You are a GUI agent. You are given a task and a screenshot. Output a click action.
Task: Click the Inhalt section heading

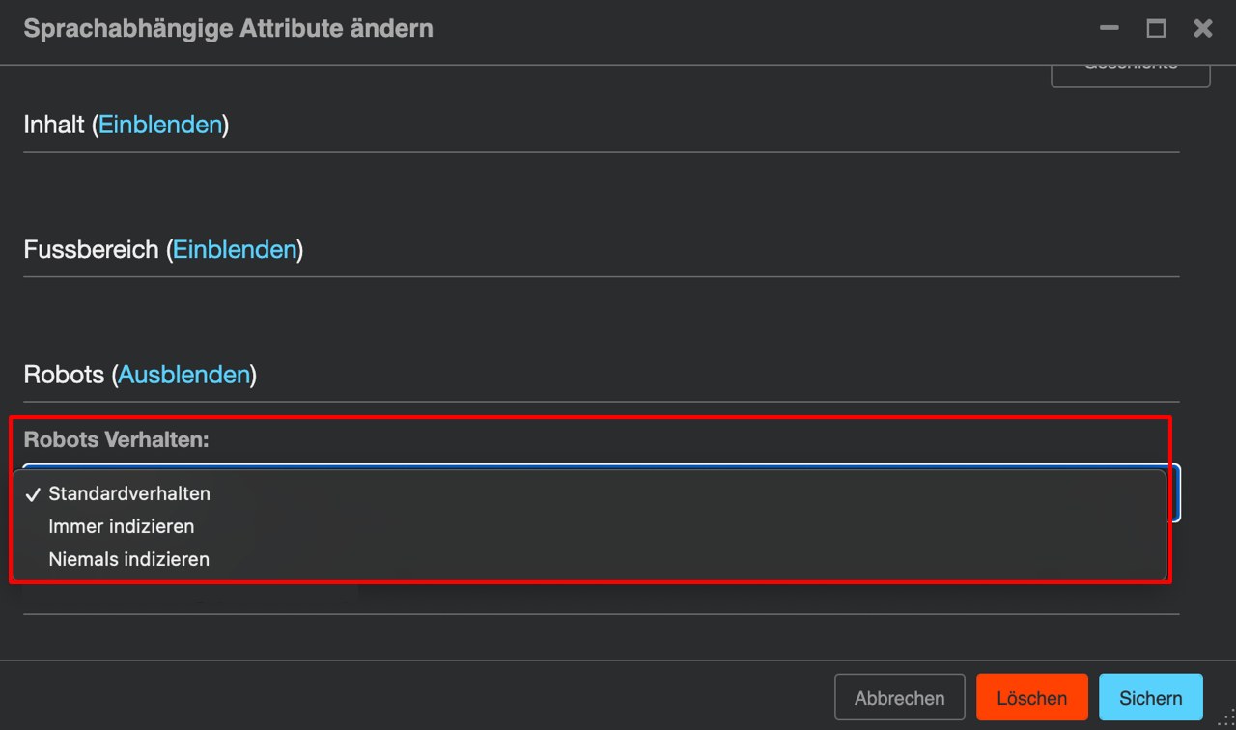54,125
